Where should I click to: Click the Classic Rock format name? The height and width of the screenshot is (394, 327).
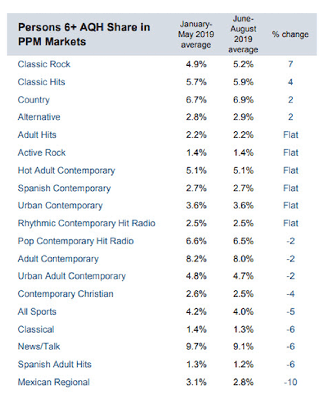point(44,64)
